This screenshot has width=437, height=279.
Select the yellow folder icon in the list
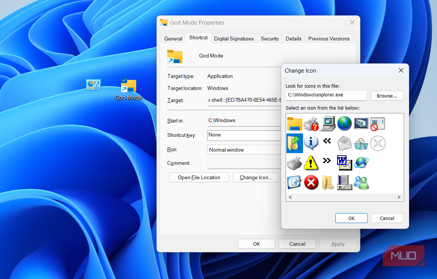pyautogui.click(x=295, y=124)
